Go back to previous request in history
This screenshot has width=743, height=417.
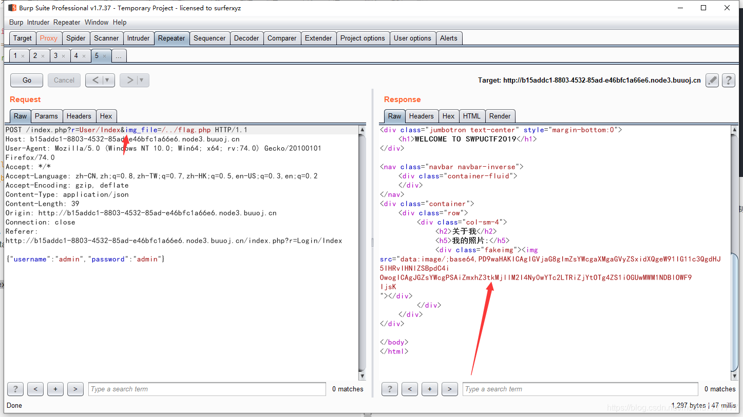point(96,80)
